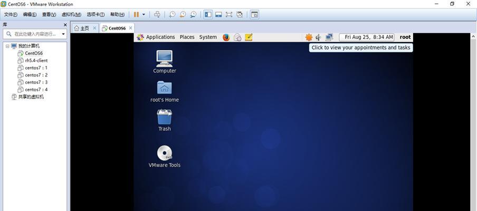Close the 主页 tab
The height and width of the screenshot is (211, 477).
(94, 28)
